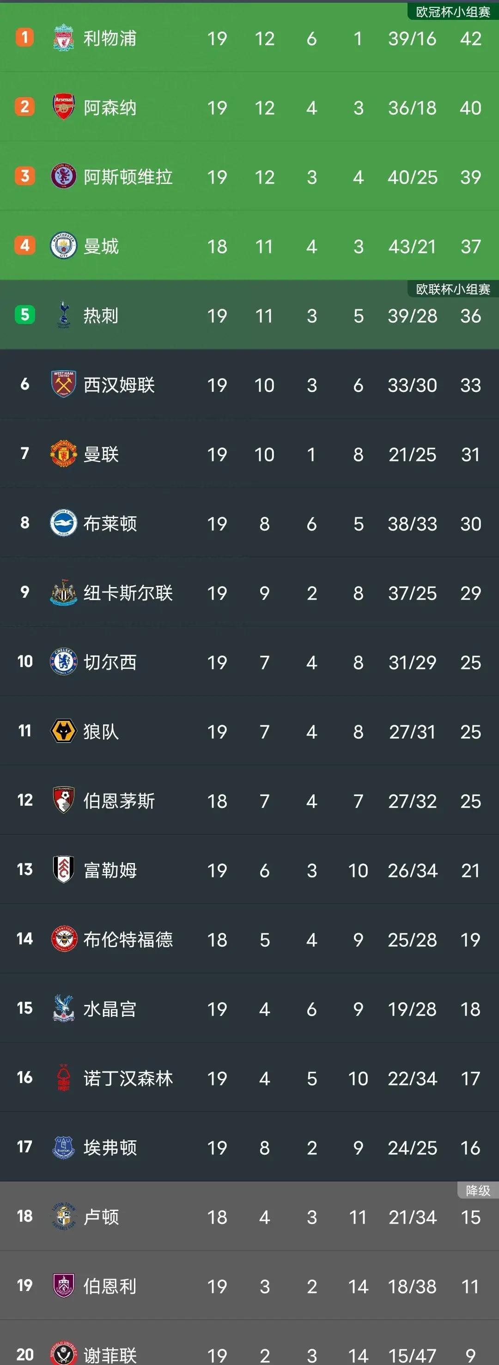Viewport: 499px width, 1365px height.
Task: Click the 富勒姆 team name
Action: point(110,870)
